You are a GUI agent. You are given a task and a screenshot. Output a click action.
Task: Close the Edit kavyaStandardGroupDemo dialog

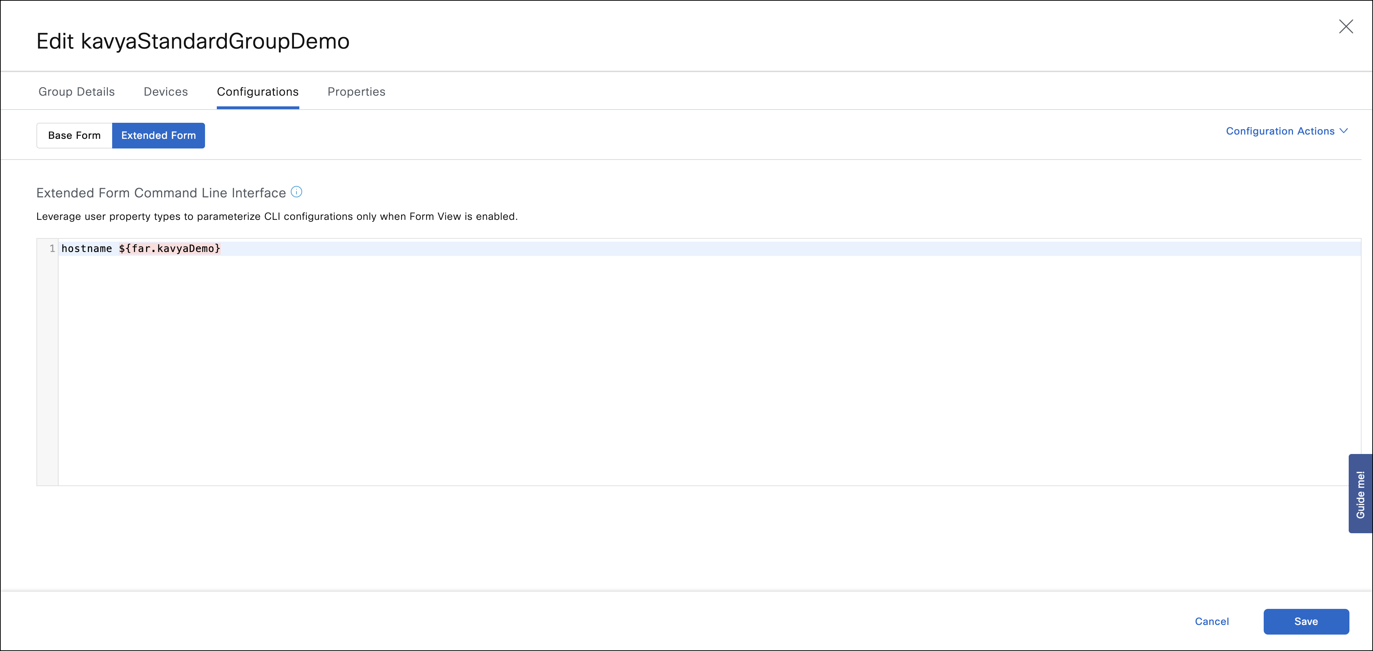1346,27
